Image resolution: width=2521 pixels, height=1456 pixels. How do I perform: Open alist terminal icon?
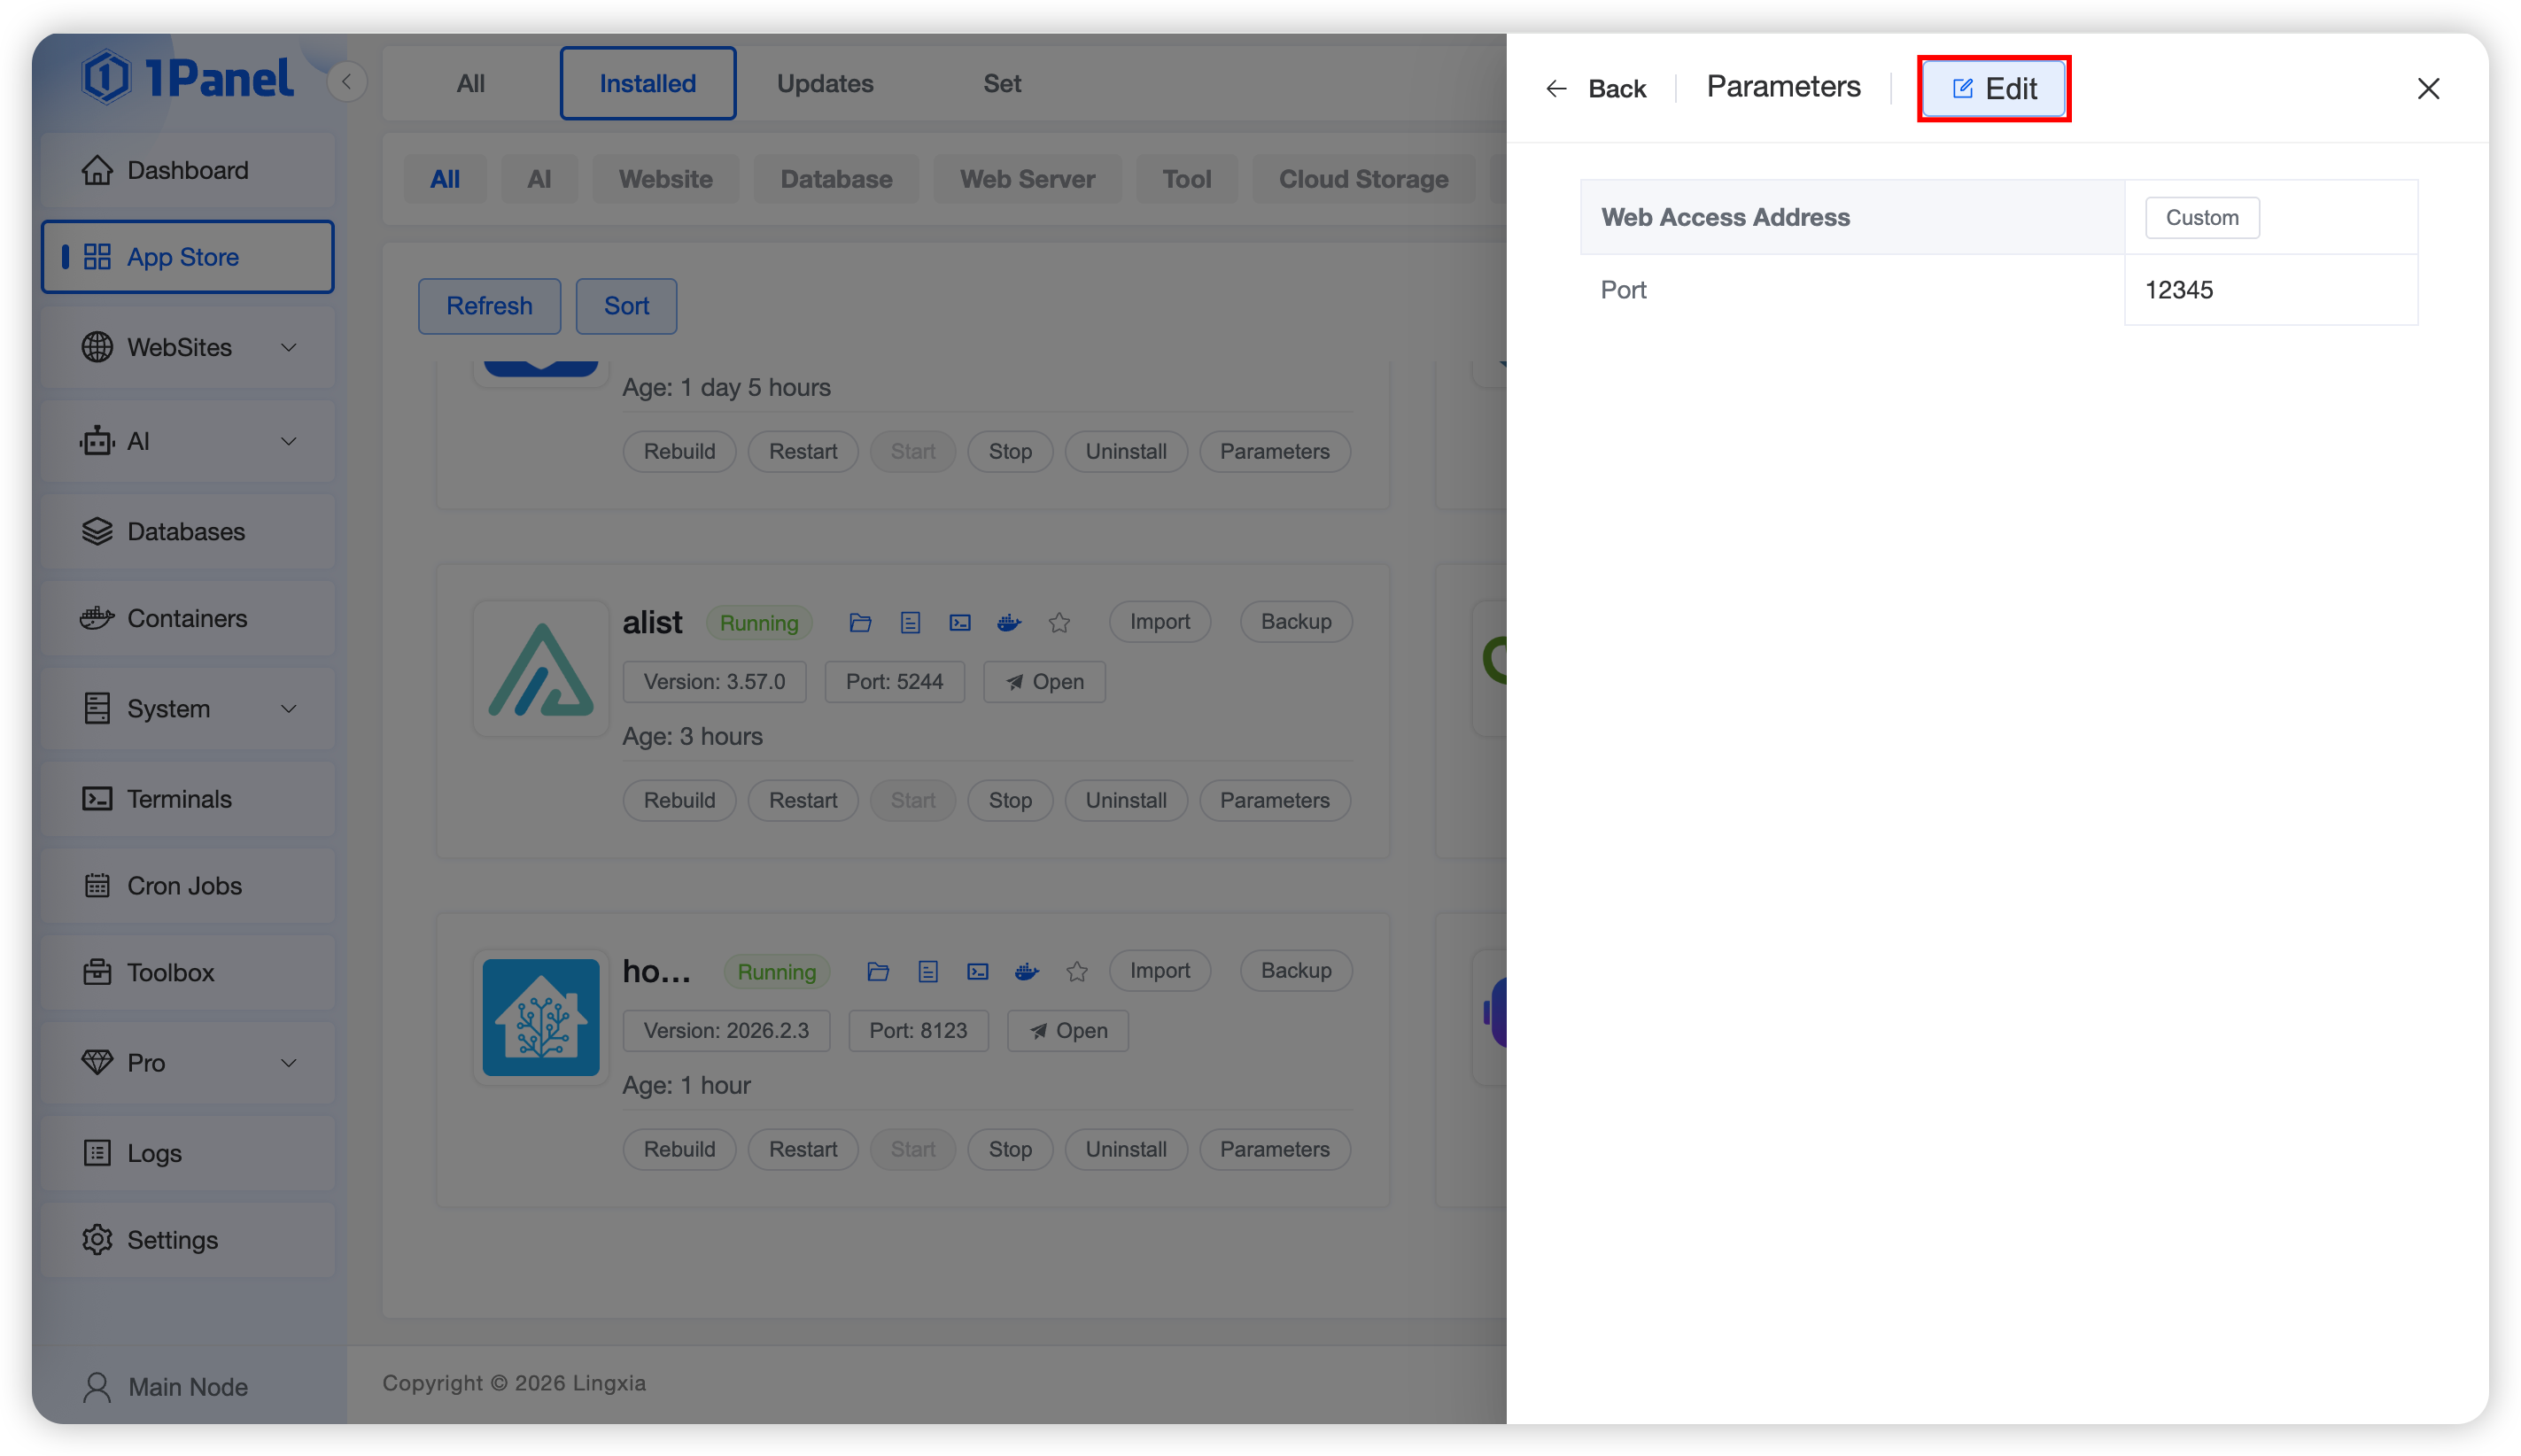pos(960,623)
